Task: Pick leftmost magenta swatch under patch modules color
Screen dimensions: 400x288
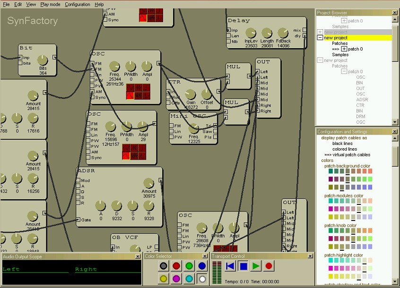Action: click(x=330, y=209)
